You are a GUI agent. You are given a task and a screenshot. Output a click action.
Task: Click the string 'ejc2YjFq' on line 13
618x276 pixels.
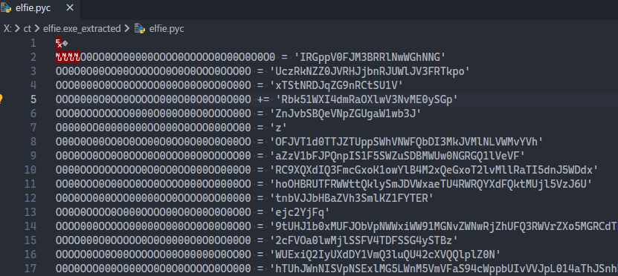(x=300, y=212)
